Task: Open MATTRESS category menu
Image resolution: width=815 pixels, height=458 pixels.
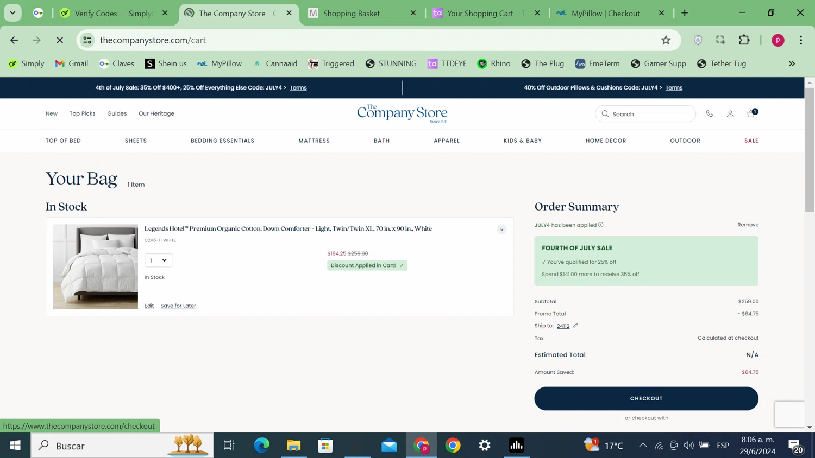Action: pyautogui.click(x=314, y=141)
